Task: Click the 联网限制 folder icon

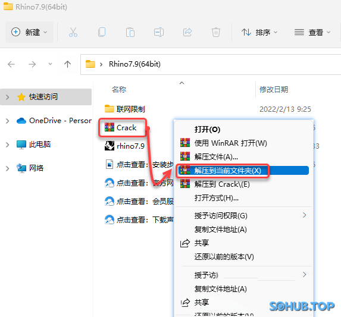Action: [110, 109]
